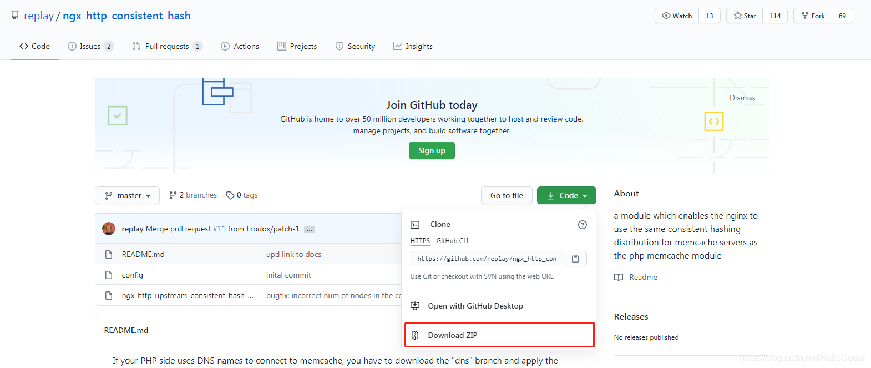Image resolution: width=871 pixels, height=368 pixels.
Task: Click the Clone terminal icon
Action: (x=415, y=225)
